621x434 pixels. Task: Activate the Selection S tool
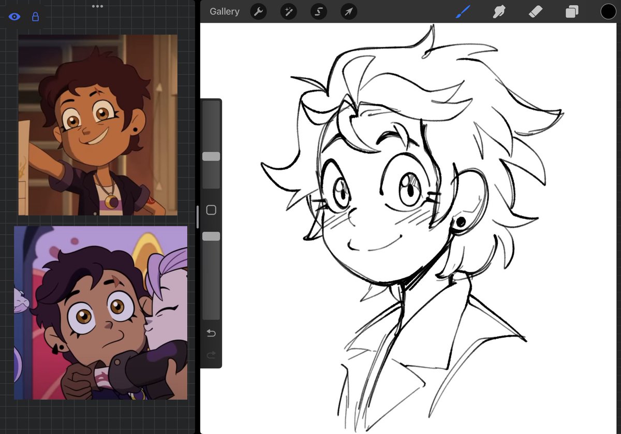click(x=319, y=11)
